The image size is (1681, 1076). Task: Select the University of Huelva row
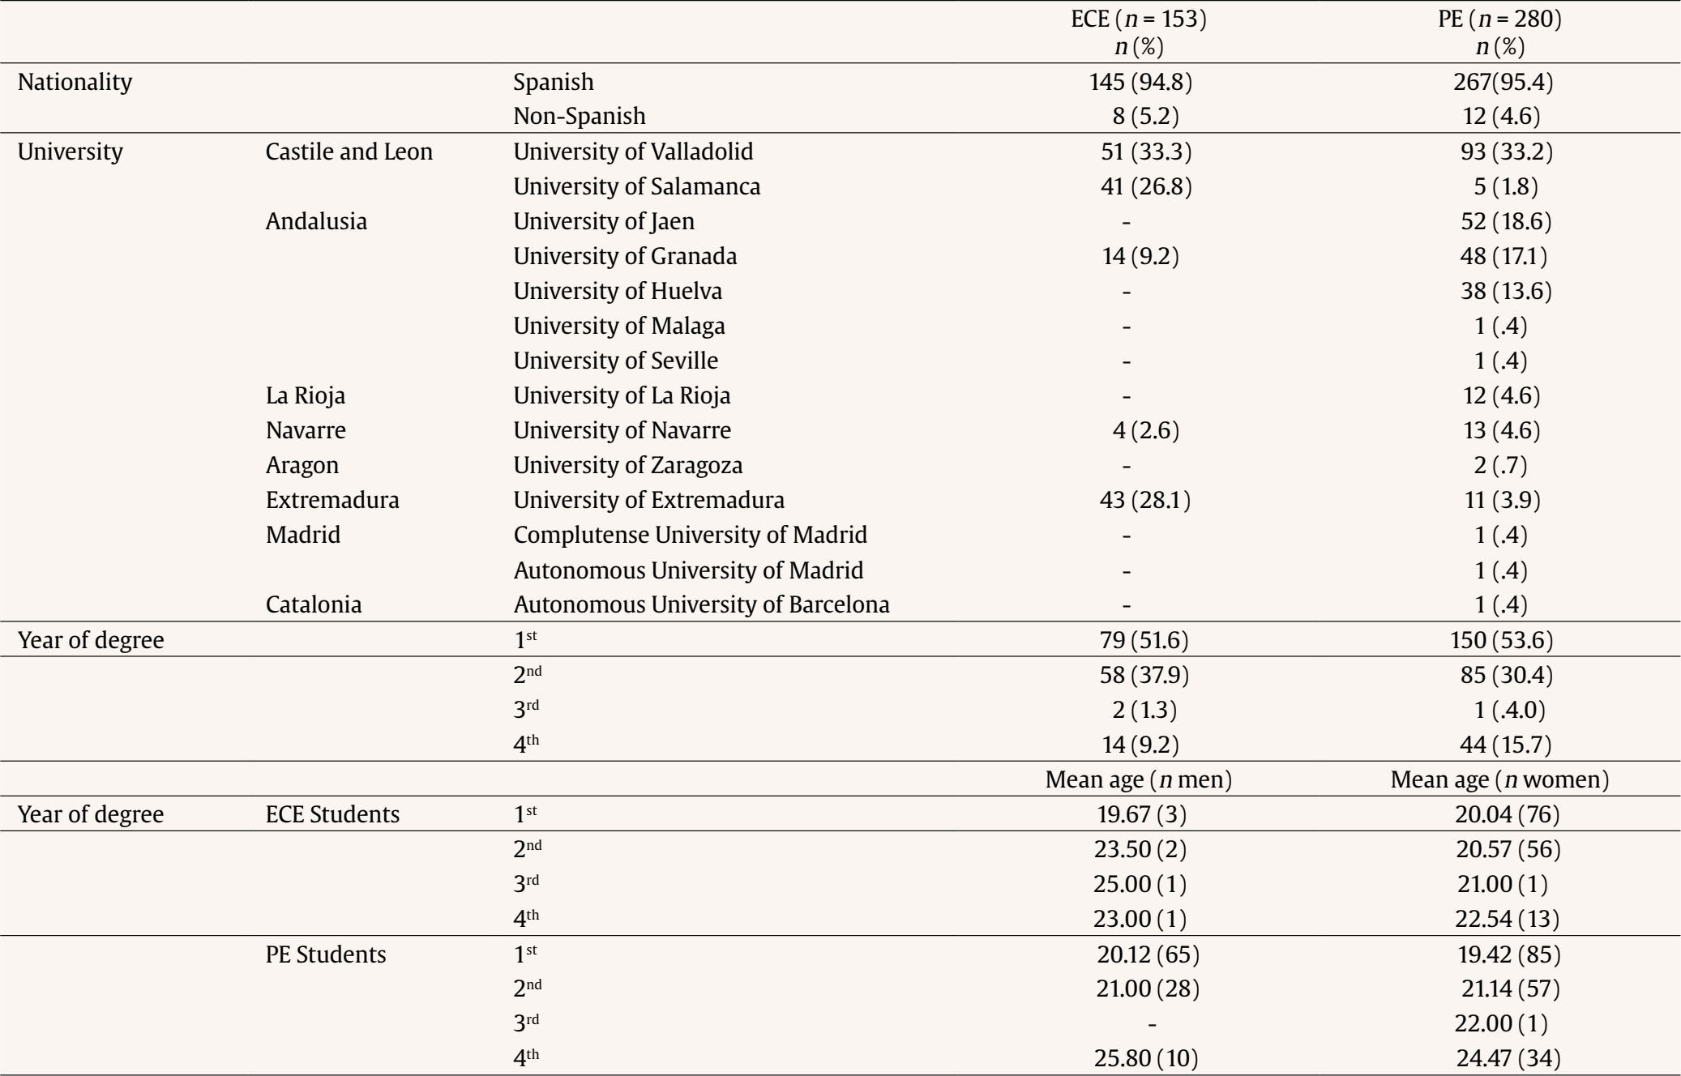coord(618,291)
